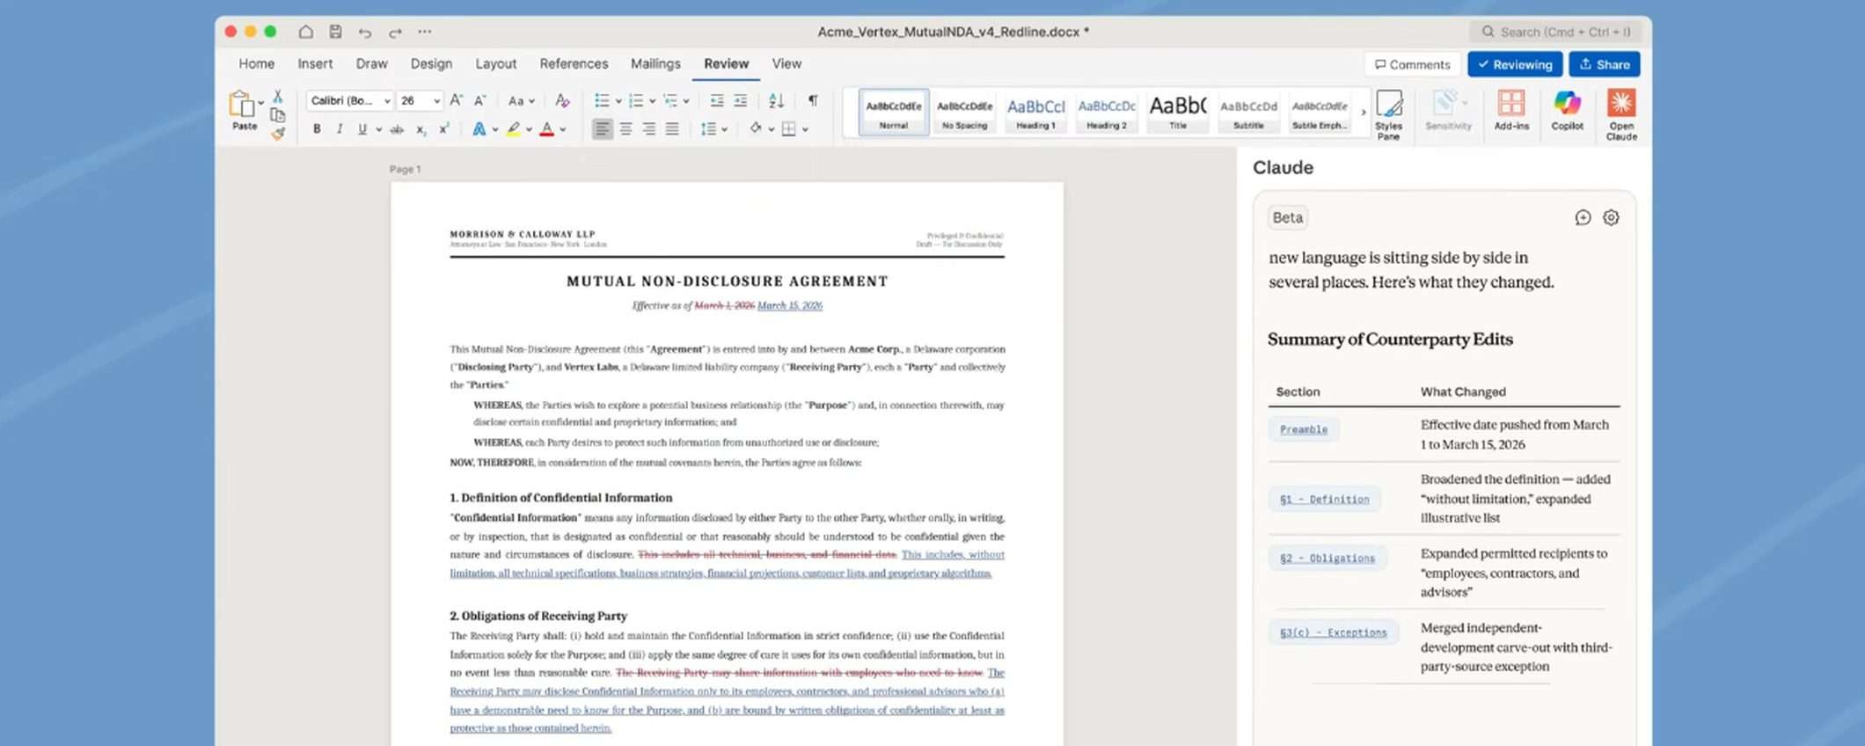
Task: Click the Search field in title bar
Action: (1559, 32)
